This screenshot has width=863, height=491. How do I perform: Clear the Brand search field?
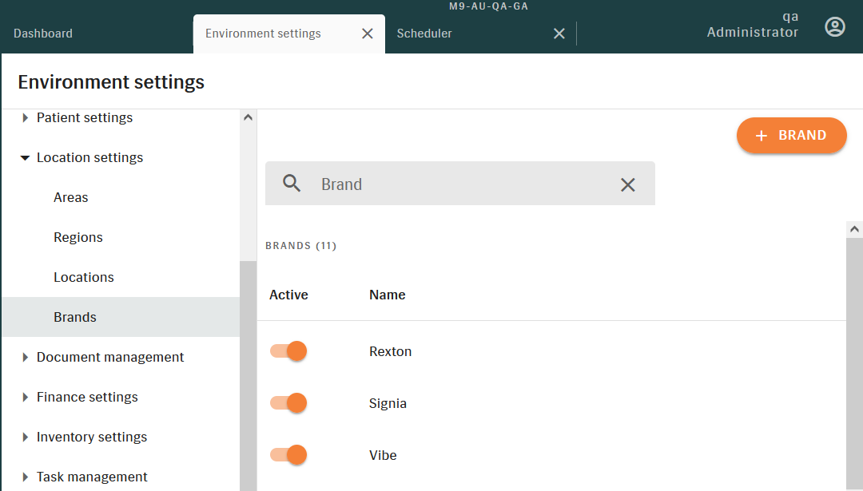point(627,184)
